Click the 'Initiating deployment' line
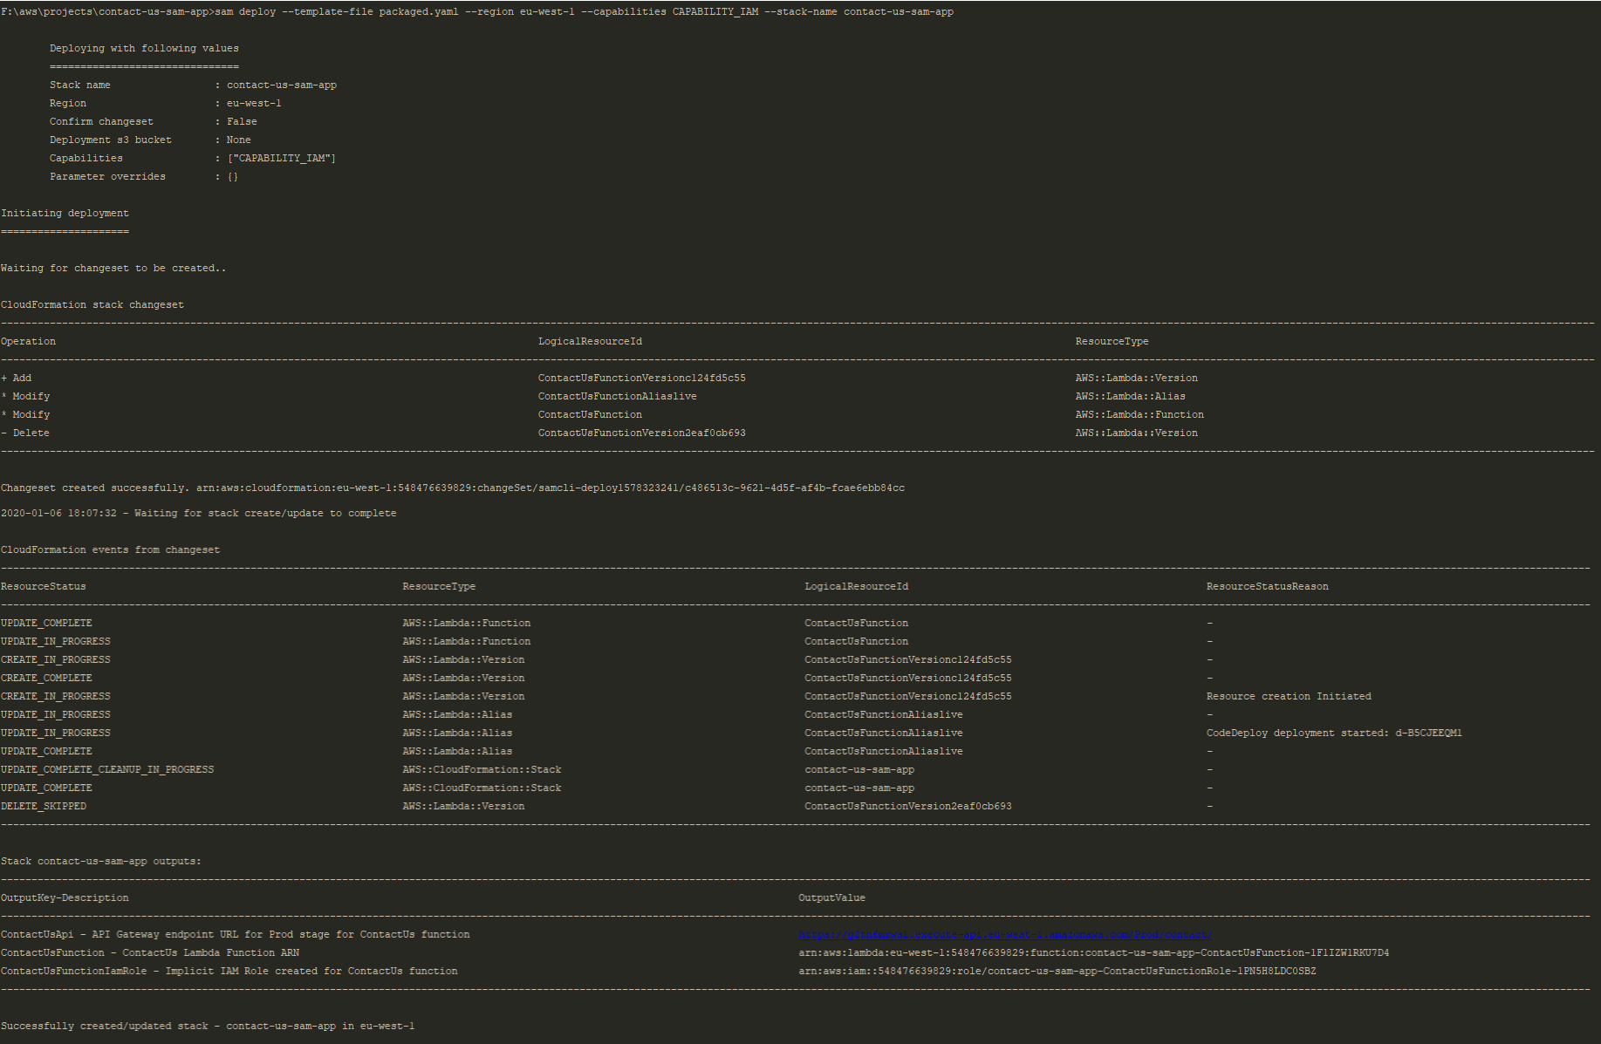The width and height of the screenshot is (1601, 1044). pyautogui.click(x=65, y=214)
